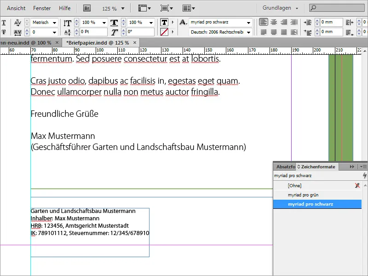Open the Hilfe menu
This screenshot has height=276, width=368.
64,8
